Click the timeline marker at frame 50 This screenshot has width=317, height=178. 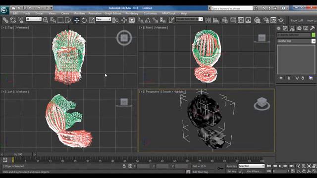tap(137, 161)
